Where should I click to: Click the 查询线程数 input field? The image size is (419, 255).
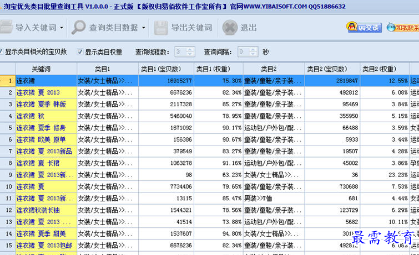coord(180,51)
